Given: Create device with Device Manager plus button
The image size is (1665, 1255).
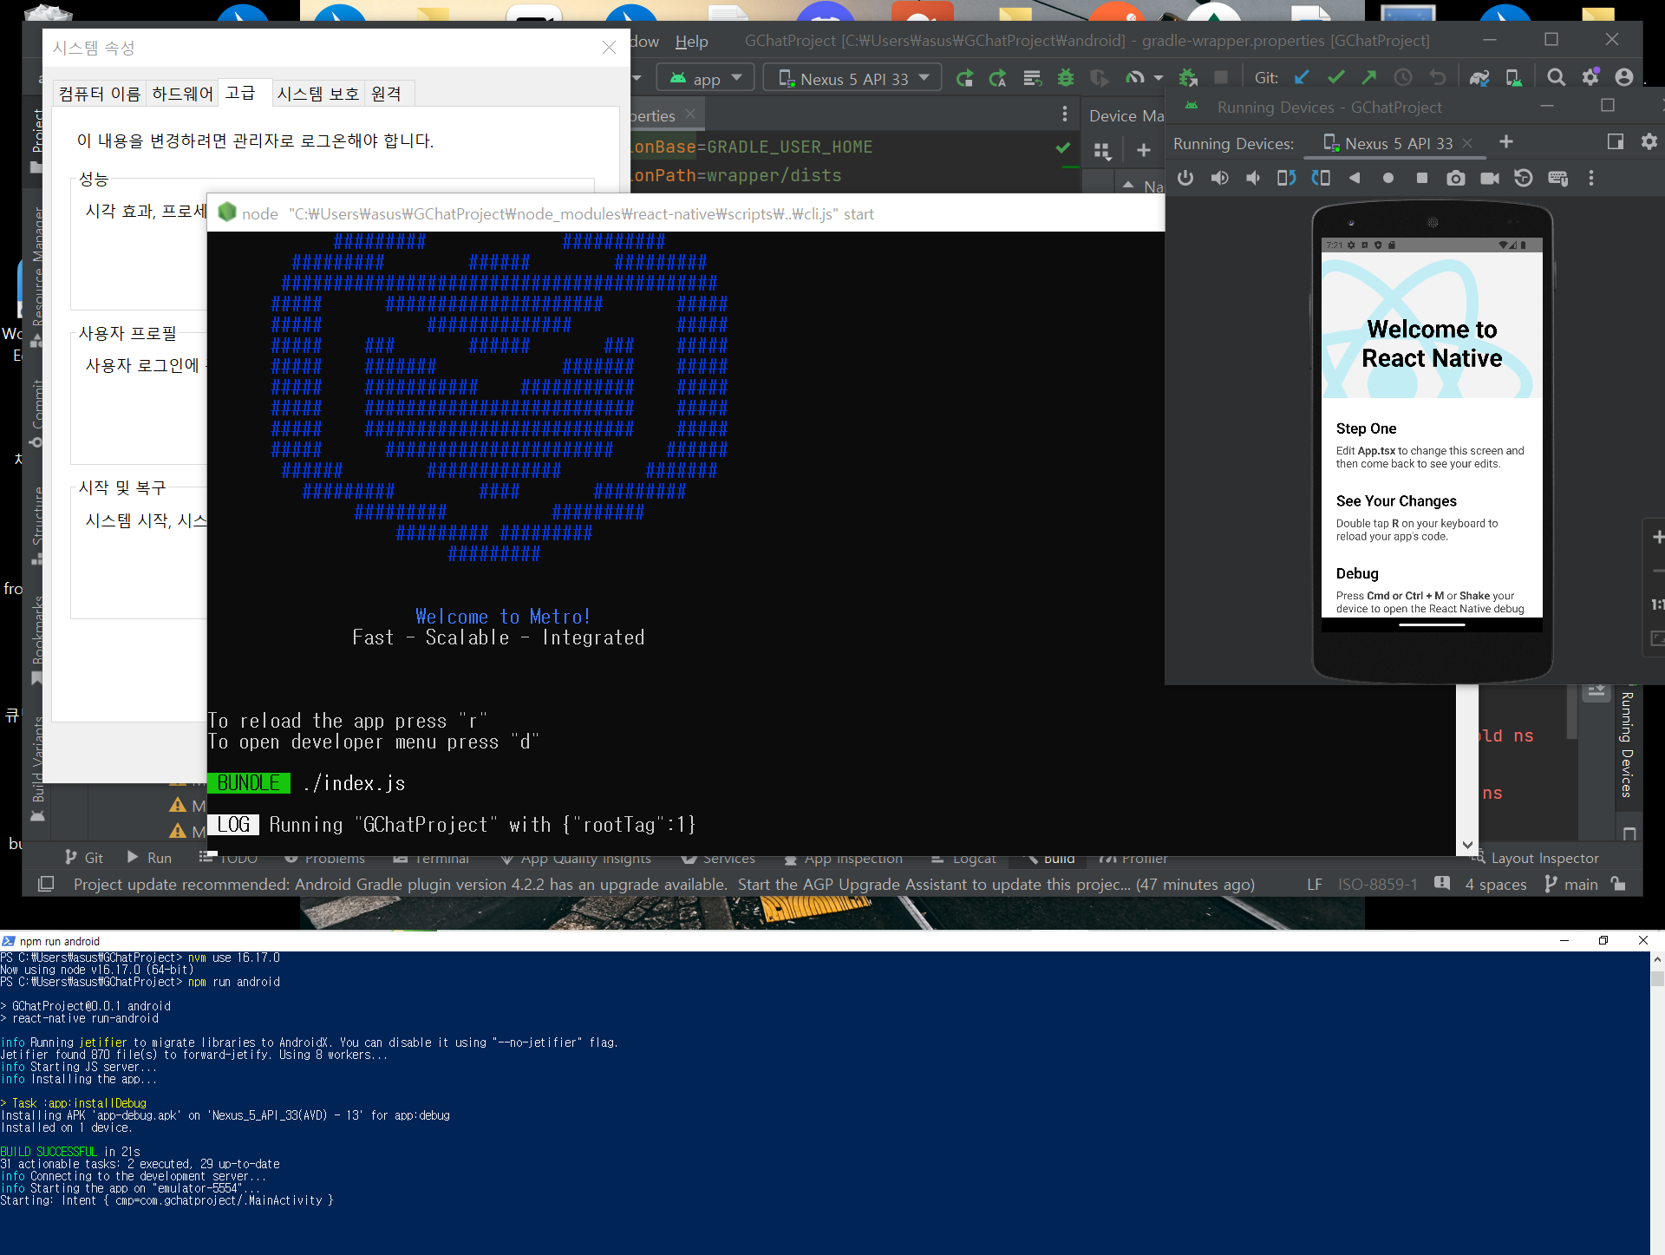Looking at the screenshot, I should pyautogui.click(x=1144, y=151).
